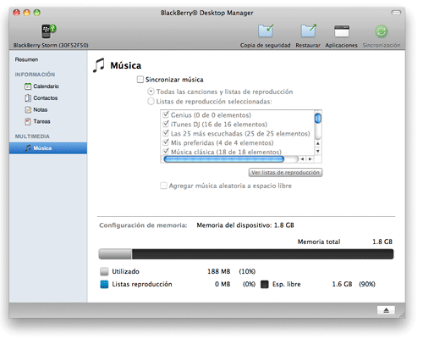
Task: Click the memory usage bar
Action: (x=246, y=254)
